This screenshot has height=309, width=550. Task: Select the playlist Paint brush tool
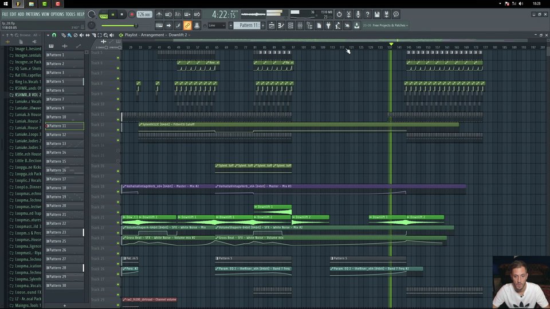coord(69,35)
